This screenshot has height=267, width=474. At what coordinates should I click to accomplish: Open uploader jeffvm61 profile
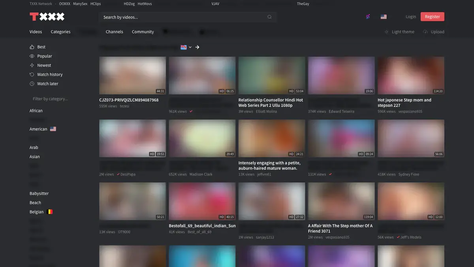264,174
